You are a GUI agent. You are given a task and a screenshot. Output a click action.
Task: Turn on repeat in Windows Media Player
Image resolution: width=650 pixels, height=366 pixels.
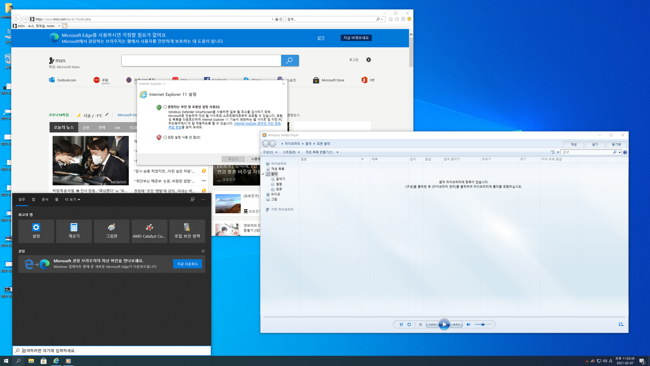point(409,325)
